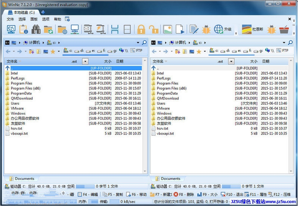Click the clipboard info toolbar icon

pyautogui.click(x=23, y=29)
